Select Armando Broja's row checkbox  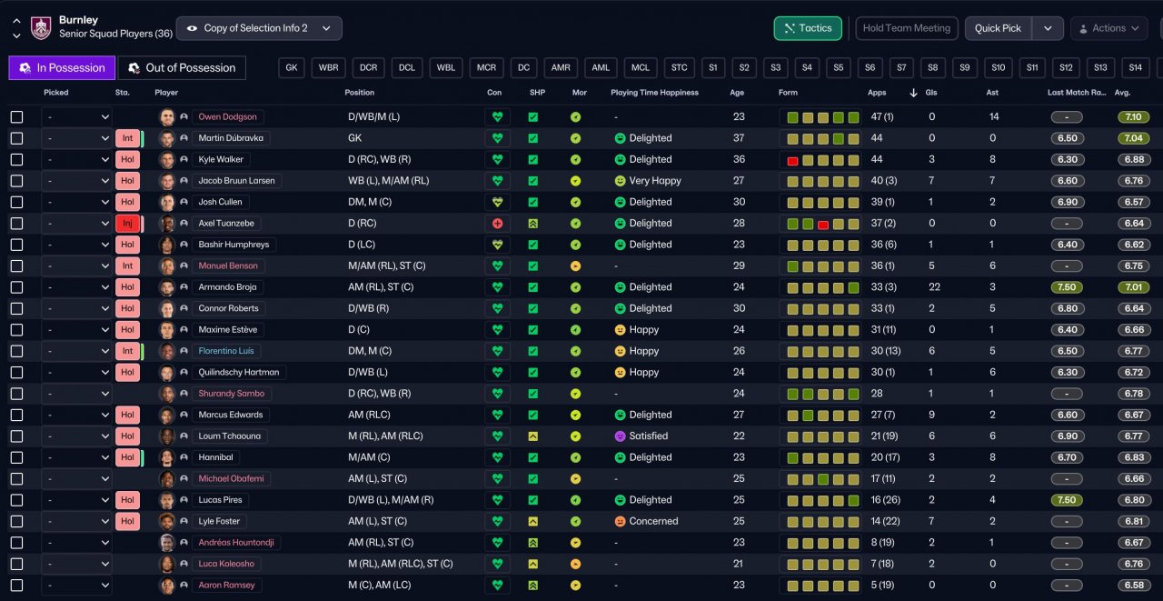(x=16, y=287)
